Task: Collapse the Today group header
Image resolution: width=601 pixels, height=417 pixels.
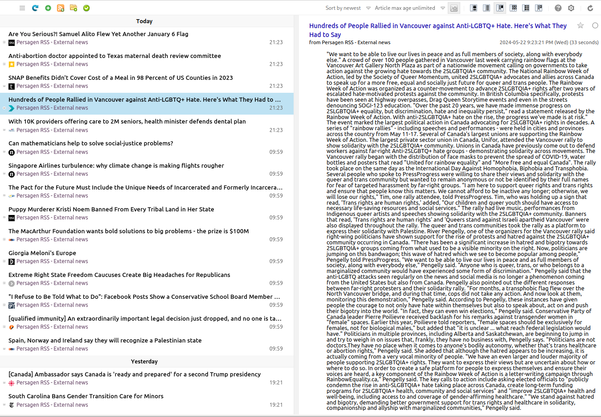Action: pos(144,21)
